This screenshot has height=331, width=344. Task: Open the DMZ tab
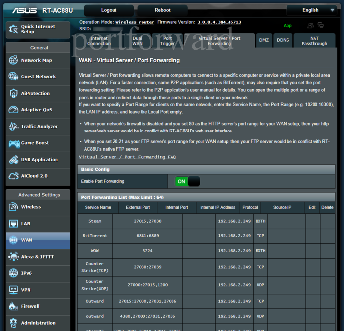pyautogui.click(x=264, y=40)
